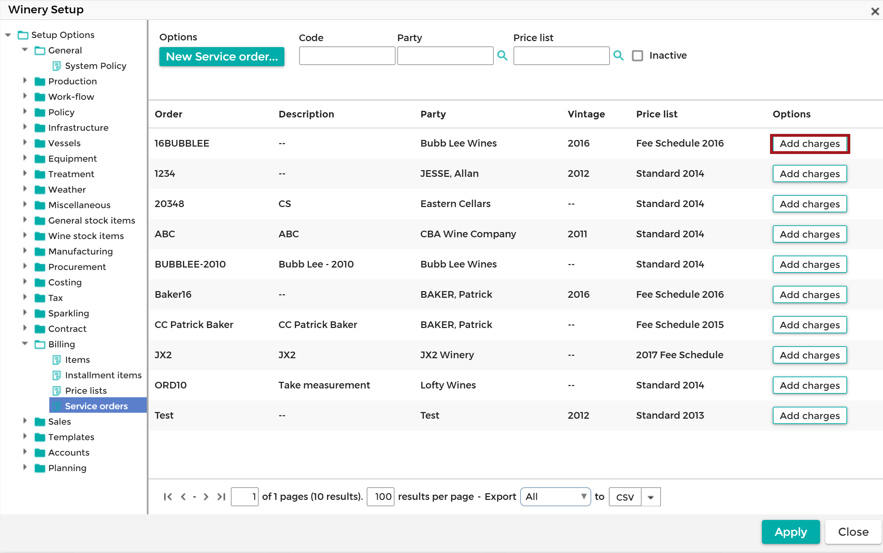Toggle the Inactive checkbox
883x553 pixels.
[x=637, y=56]
